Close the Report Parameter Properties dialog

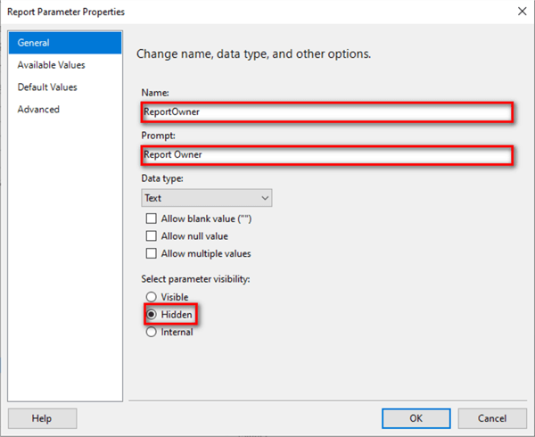click(520, 12)
